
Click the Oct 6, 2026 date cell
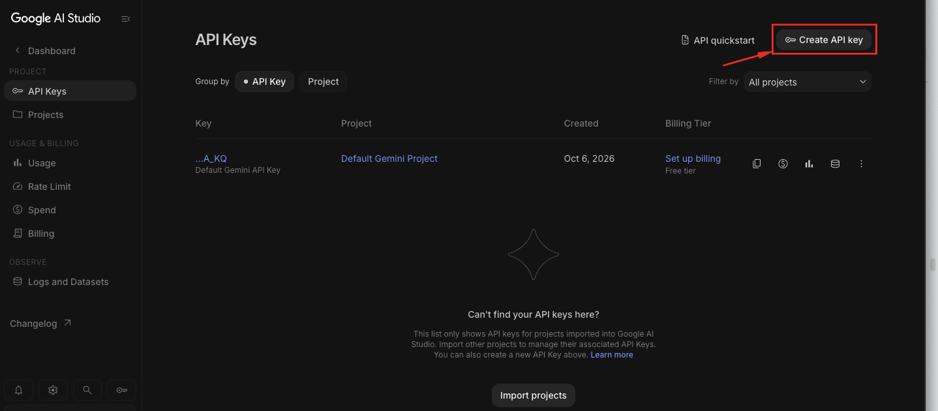[589, 159]
